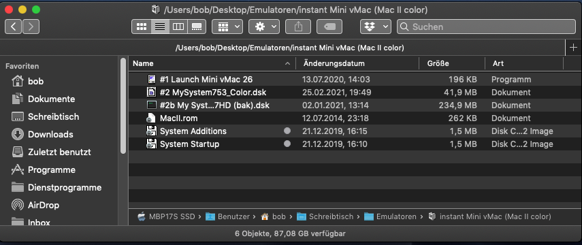Toggle sort order on Name column

click(x=212, y=63)
